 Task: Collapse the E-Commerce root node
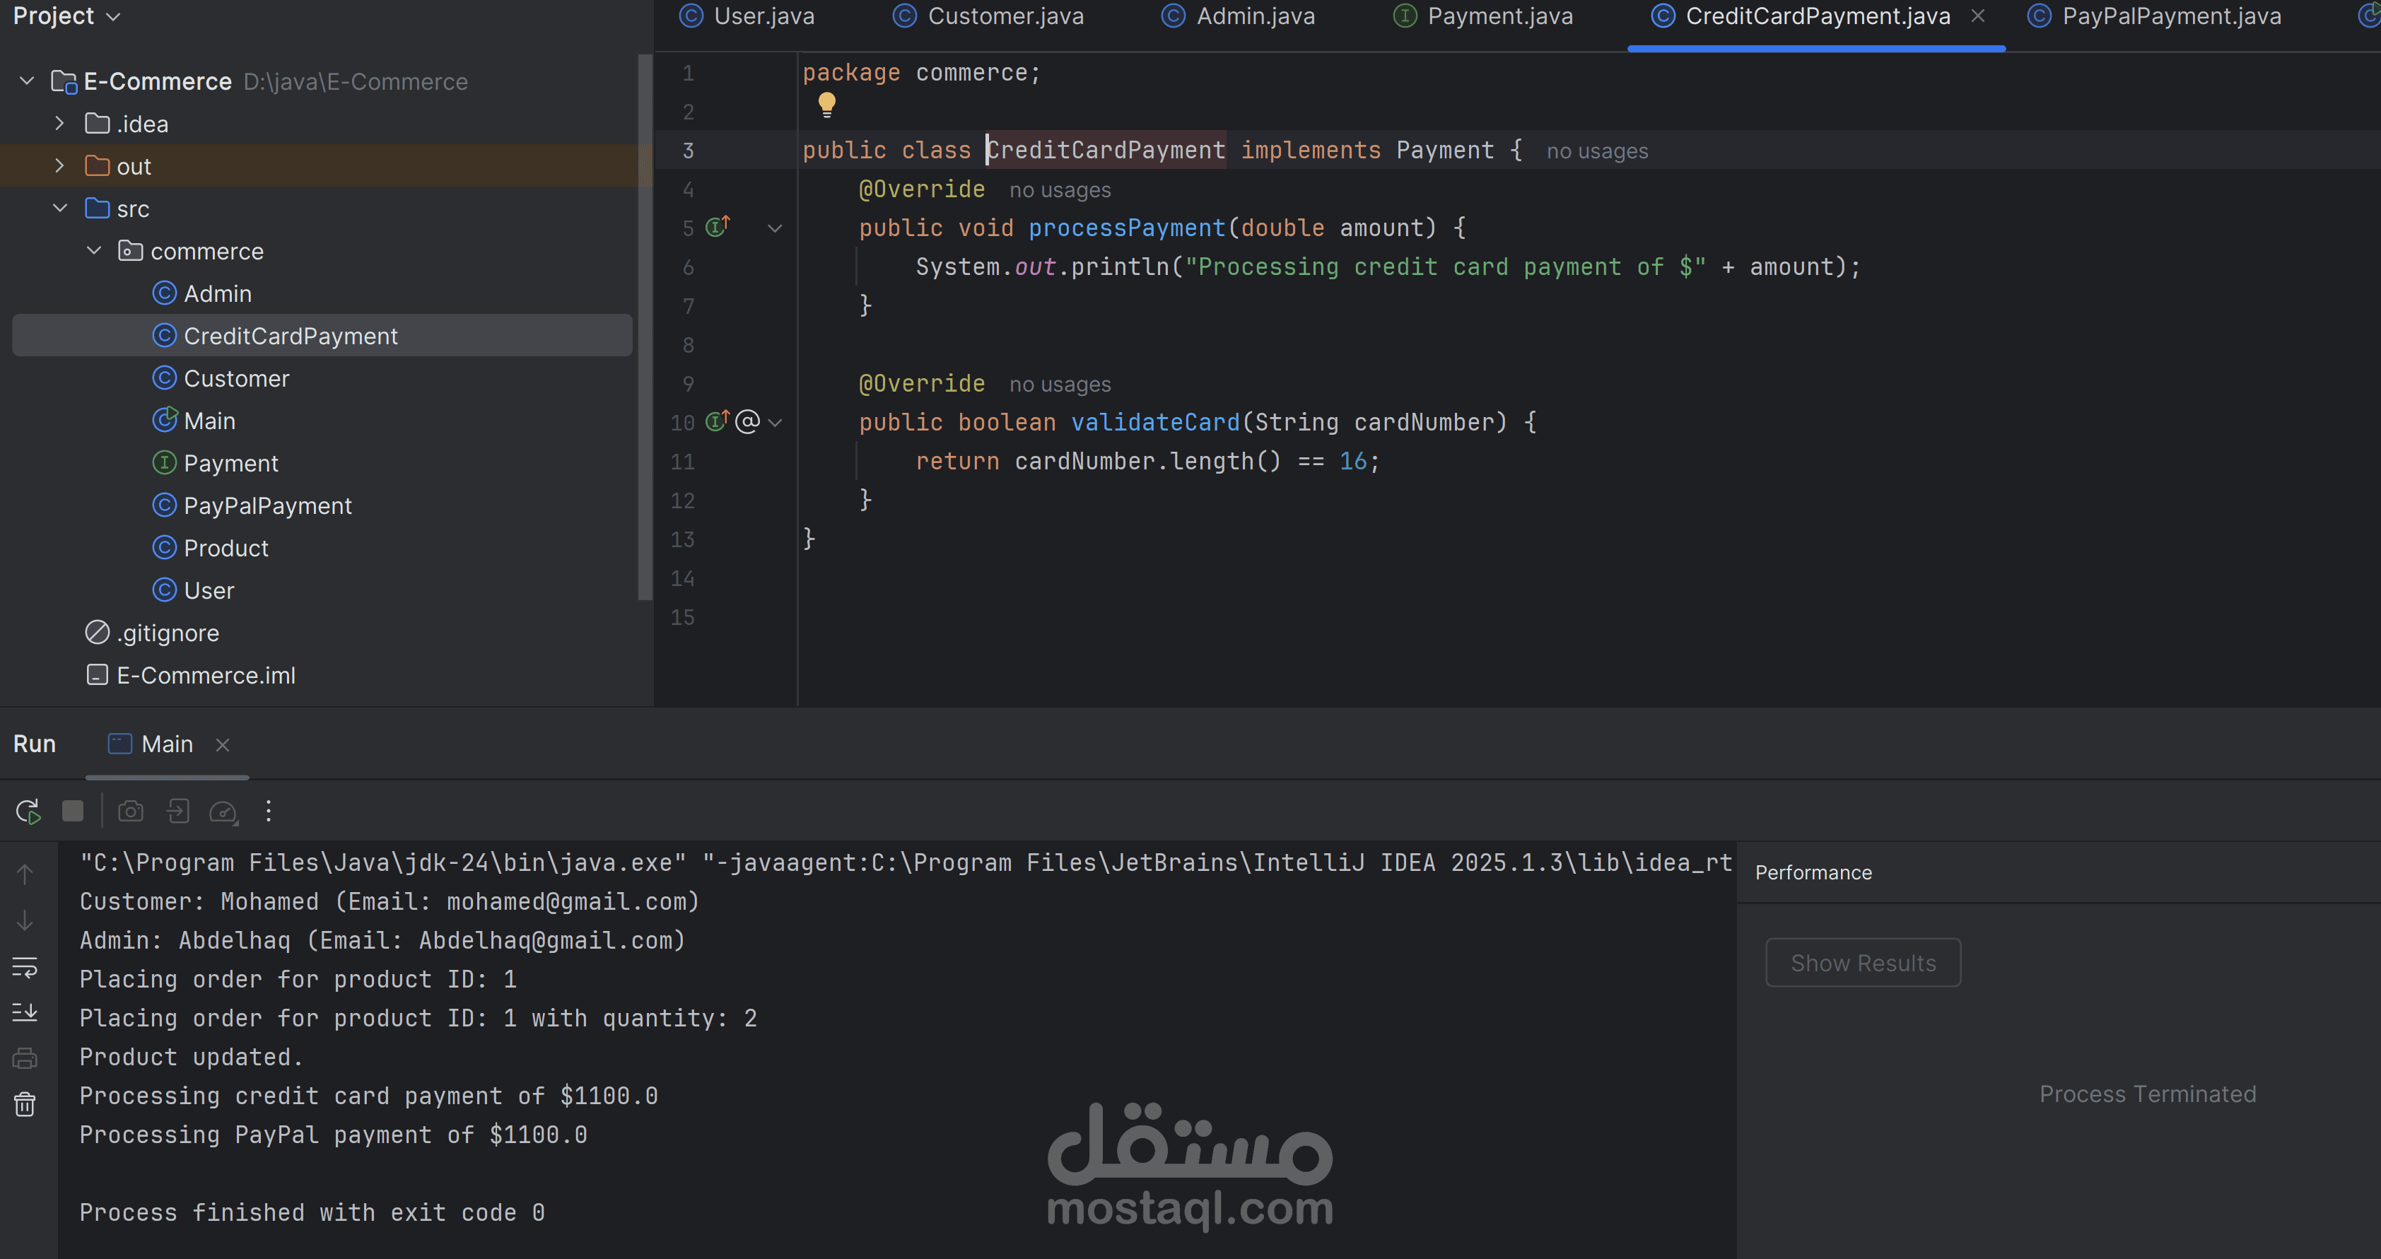pyautogui.click(x=27, y=81)
